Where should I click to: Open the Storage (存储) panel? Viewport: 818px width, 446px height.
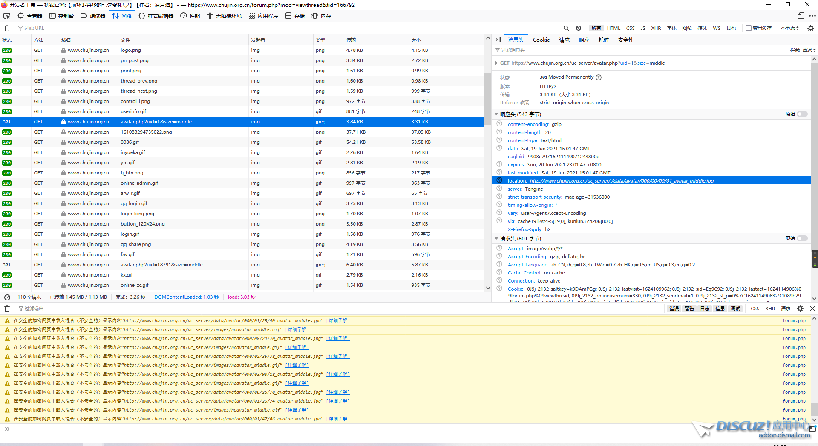pyautogui.click(x=295, y=16)
